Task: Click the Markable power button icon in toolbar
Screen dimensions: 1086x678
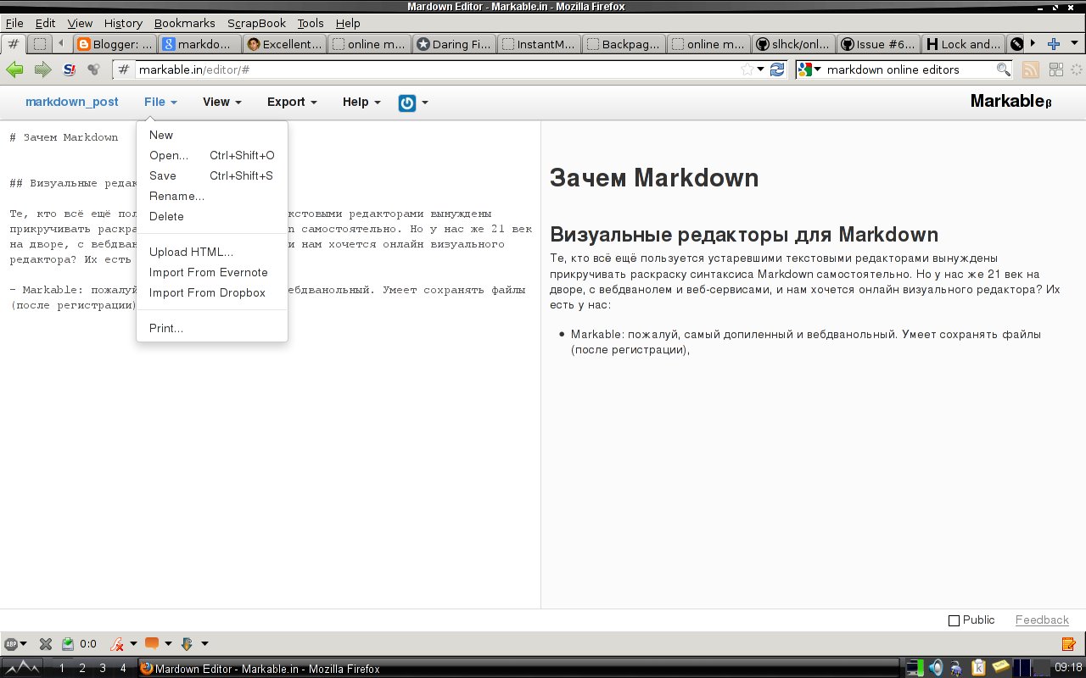Action: coord(406,102)
